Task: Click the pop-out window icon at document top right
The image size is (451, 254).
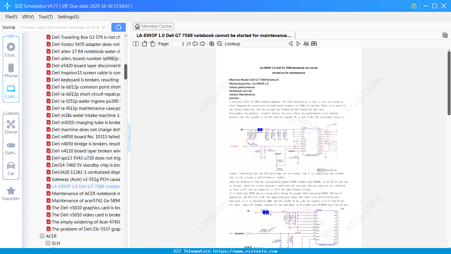Action: tap(445, 35)
